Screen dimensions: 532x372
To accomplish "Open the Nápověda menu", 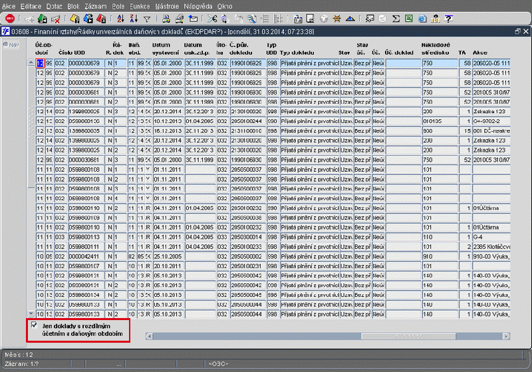I will click(198, 6).
